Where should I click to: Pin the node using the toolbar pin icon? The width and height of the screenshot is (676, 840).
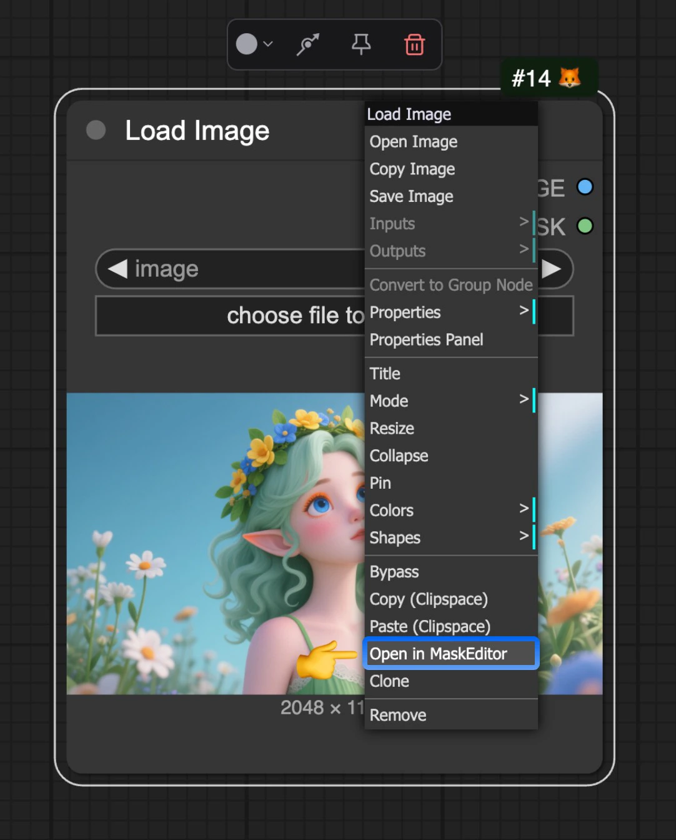361,44
